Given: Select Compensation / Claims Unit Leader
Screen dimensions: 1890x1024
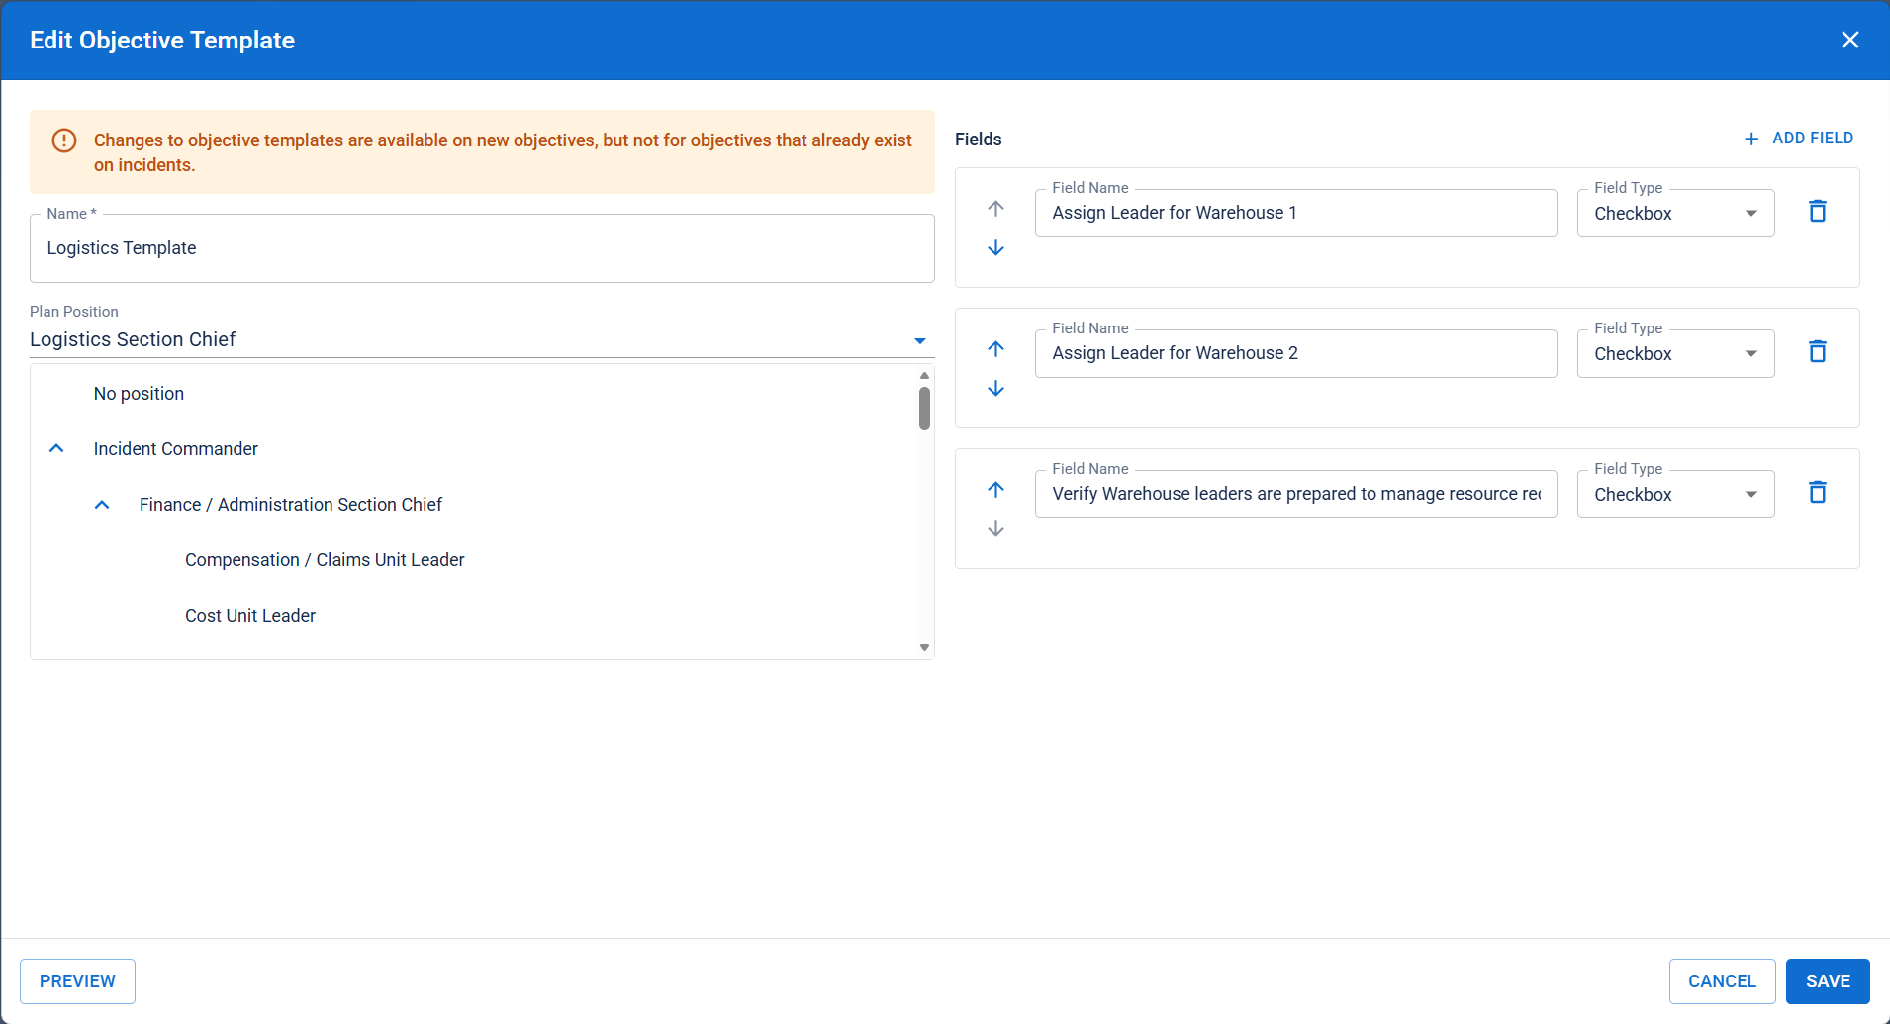Looking at the screenshot, I should [325, 560].
